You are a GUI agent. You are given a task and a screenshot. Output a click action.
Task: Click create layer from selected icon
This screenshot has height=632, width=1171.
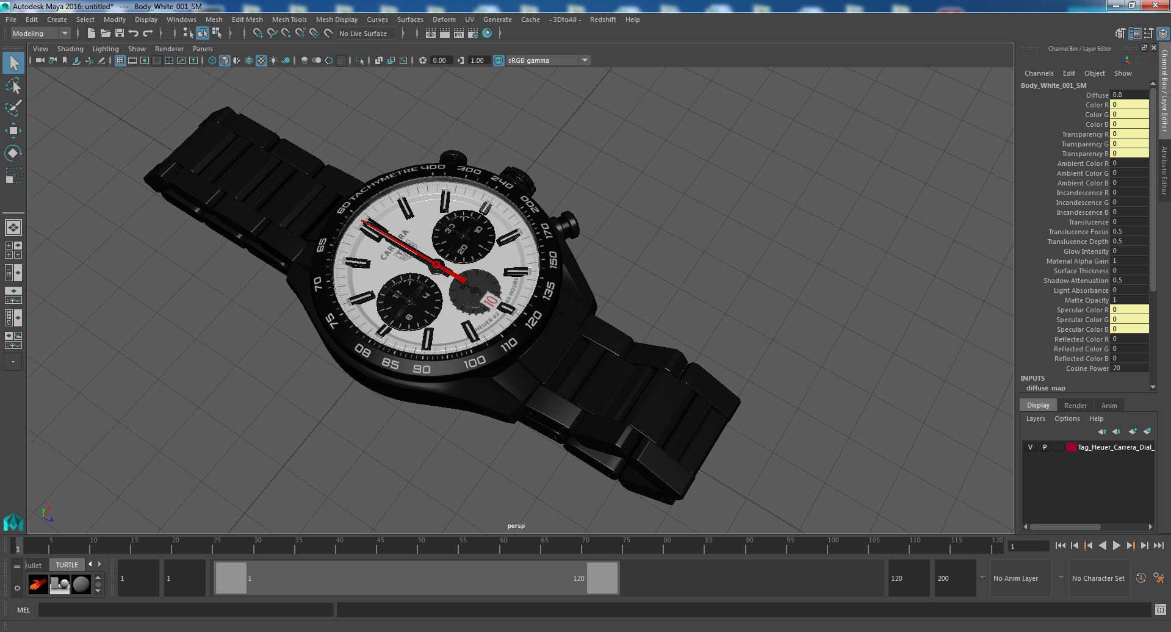[x=1147, y=431]
